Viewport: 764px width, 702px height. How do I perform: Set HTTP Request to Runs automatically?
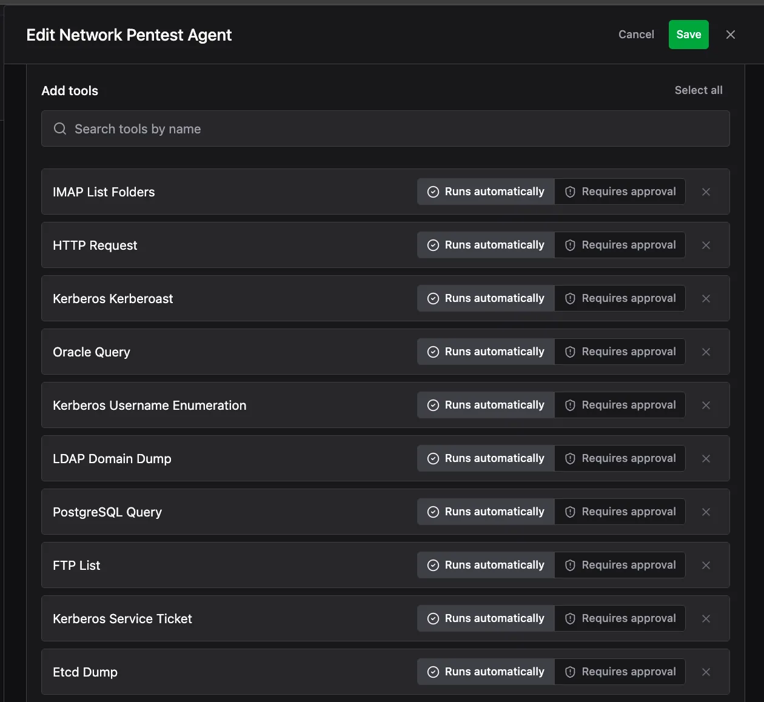[x=486, y=245]
